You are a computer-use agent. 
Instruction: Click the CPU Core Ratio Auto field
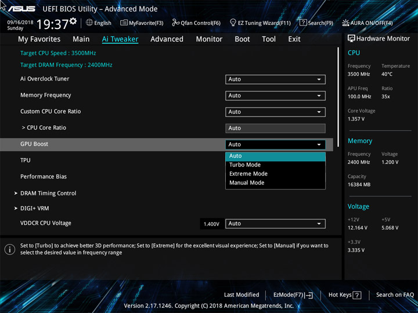[275, 128]
